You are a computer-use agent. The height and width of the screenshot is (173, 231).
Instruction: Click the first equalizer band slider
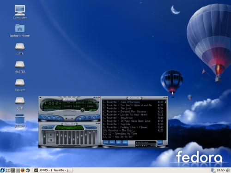pyautogui.click(x=58, y=137)
